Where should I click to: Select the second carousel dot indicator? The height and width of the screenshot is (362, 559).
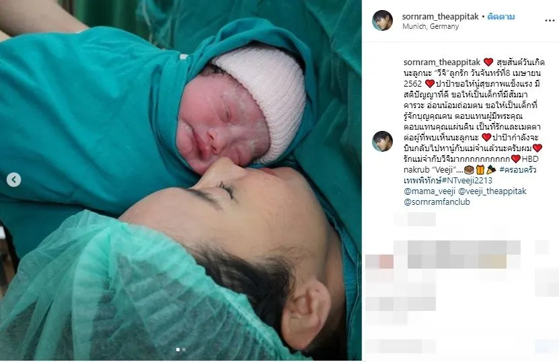tap(184, 349)
